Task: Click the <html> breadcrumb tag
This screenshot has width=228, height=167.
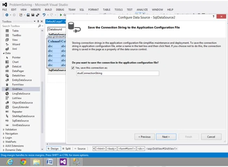Action: [101, 149]
